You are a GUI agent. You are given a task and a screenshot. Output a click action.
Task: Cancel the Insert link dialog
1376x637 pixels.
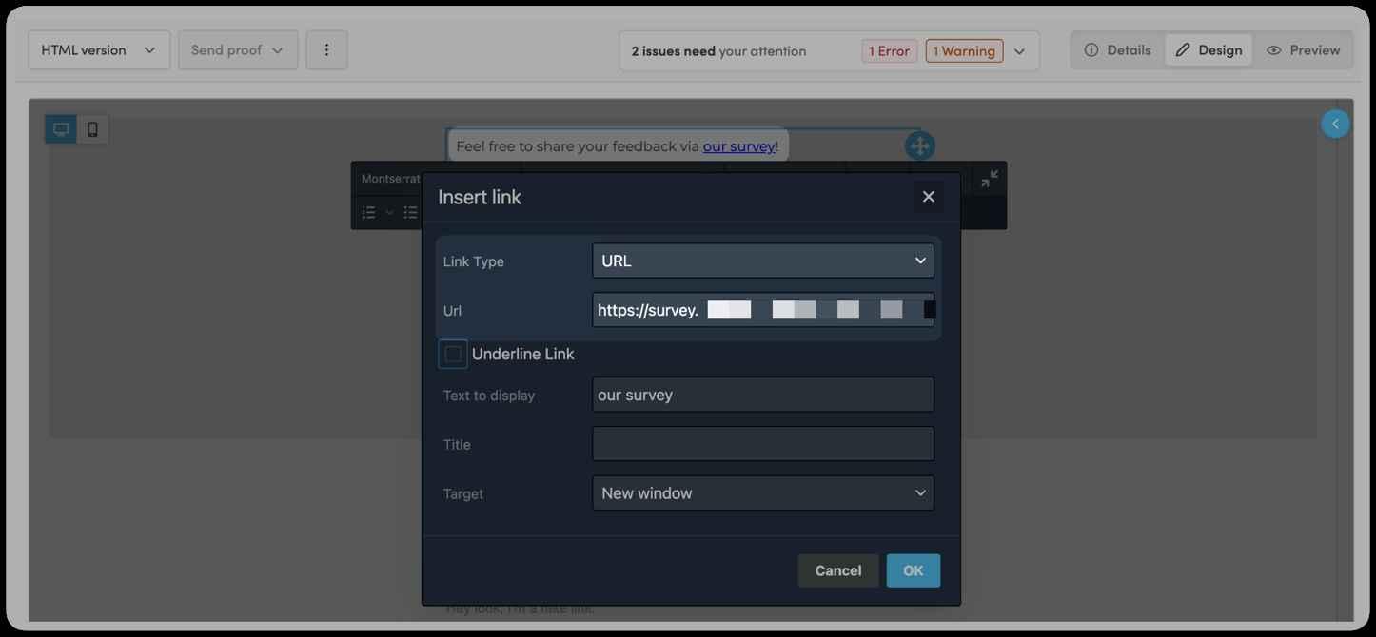coord(838,570)
